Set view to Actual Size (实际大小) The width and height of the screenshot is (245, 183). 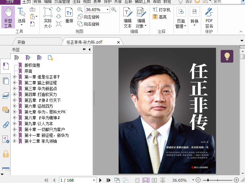[x=48, y=18]
